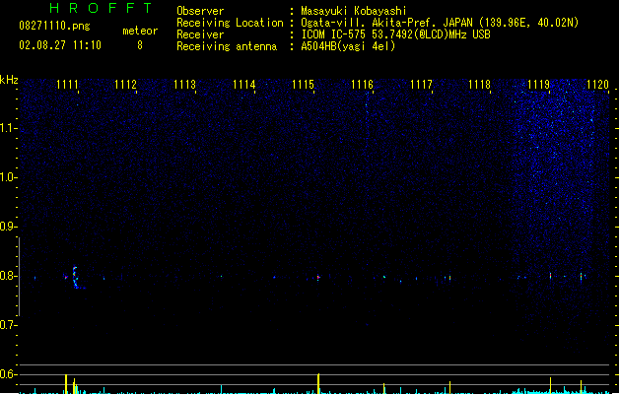Click the red meteor echo near 1115
The width and height of the screenshot is (620, 394).
click(318, 278)
